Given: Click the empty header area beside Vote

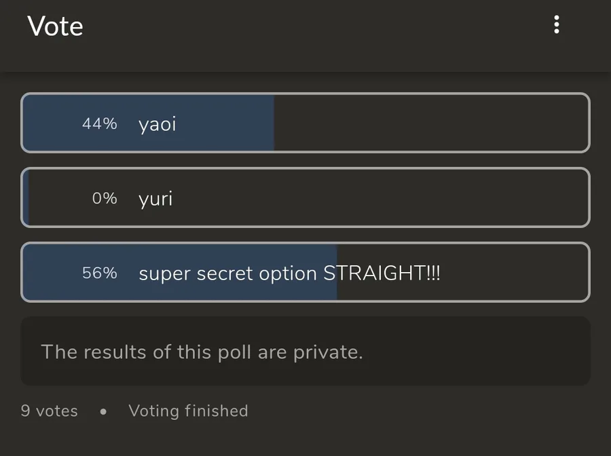Looking at the screenshot, I should tap(305, 27).
